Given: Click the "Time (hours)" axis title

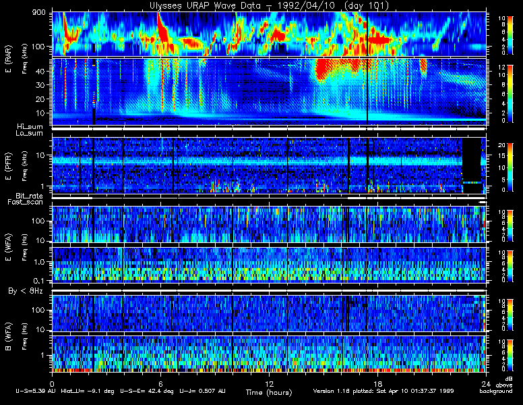Looking at the screenshot, I should [269, 392].
